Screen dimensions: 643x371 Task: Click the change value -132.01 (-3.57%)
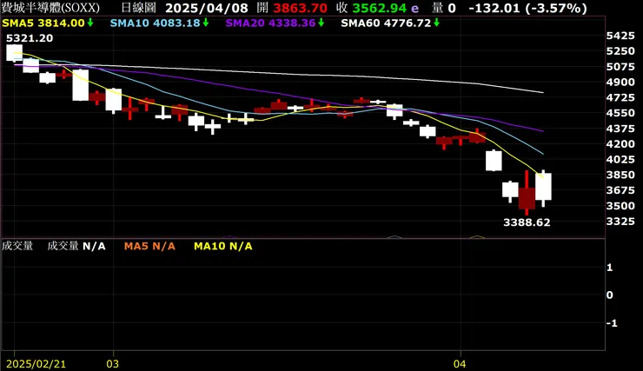point(527,8)
